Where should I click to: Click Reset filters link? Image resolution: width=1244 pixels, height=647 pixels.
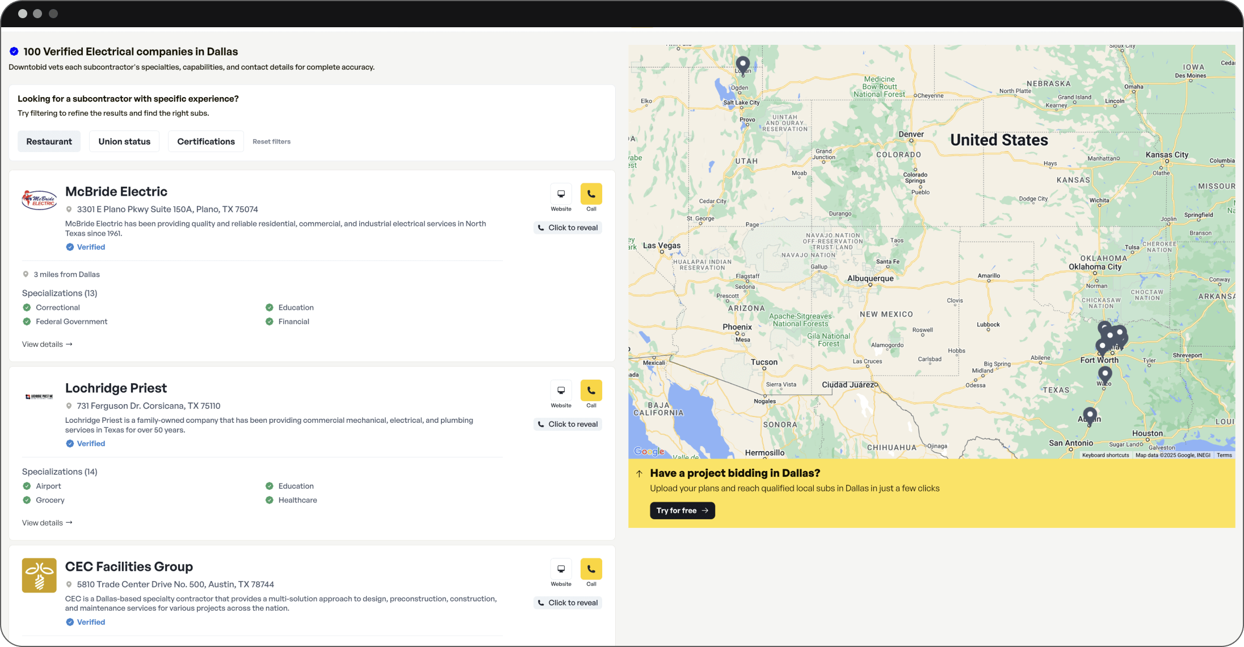[271, 142]
